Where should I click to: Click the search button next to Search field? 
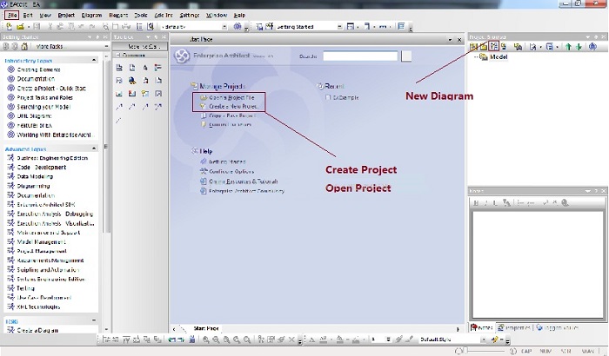[406, 56]
